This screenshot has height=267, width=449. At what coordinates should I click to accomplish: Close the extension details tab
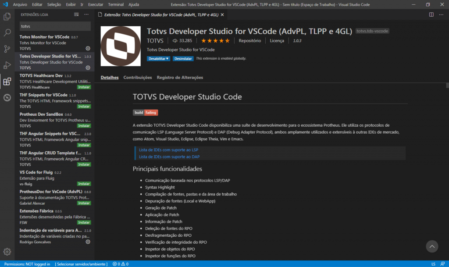222,14
